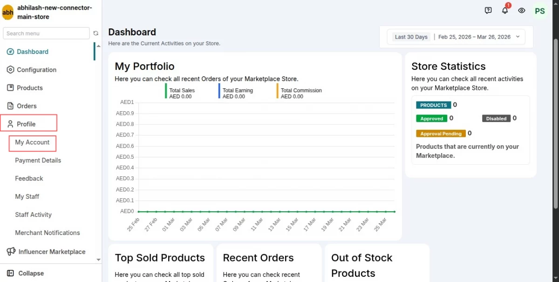This screenshot has height=282, width=559.
Task: Click the Approval Pending badge
Action: [441, 134]
